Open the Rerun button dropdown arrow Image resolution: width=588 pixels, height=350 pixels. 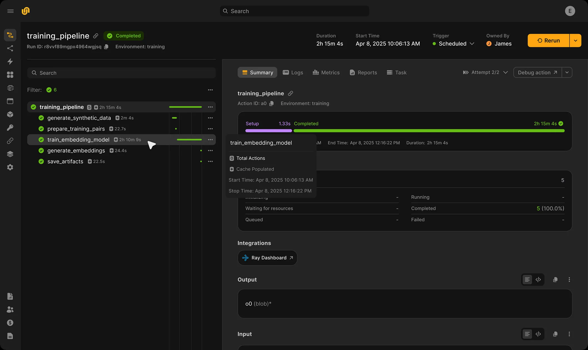coord(575,41)
